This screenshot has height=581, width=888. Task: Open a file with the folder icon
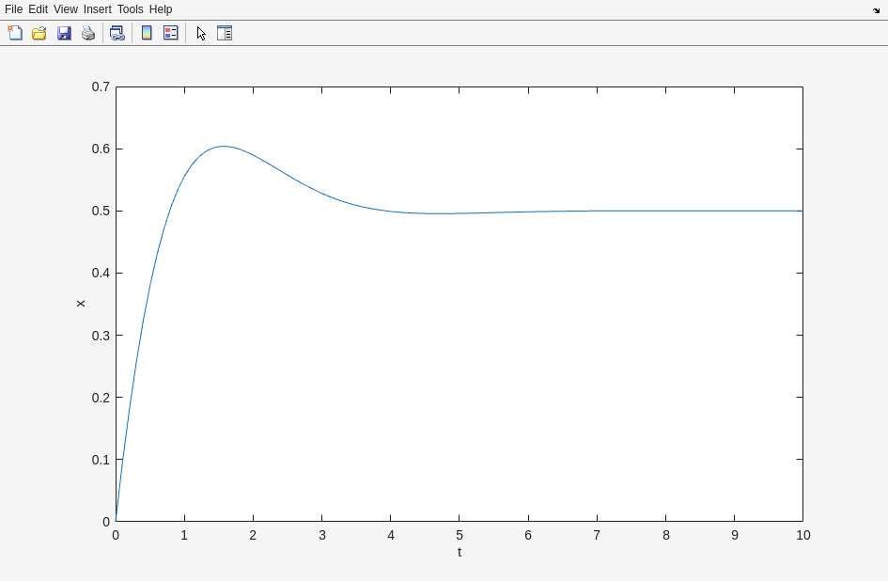[x=39, y=33]
